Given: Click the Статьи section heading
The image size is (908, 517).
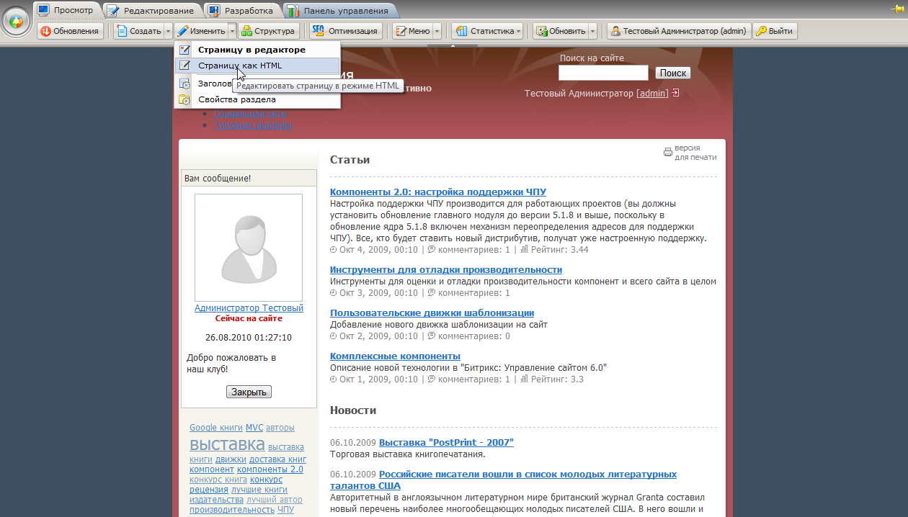Looking at the screenshot, I should 350,160.
